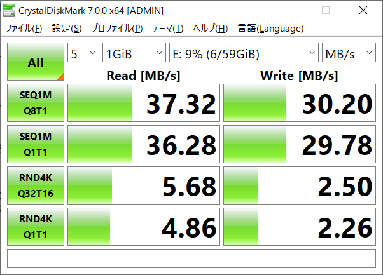
Task: Click the 2.50 RND4K Q32T16 write result
Action: pyautogui.click(x=300, y=185)
